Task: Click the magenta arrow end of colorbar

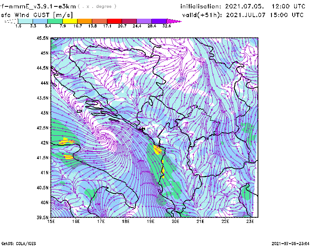Action: 174,21
